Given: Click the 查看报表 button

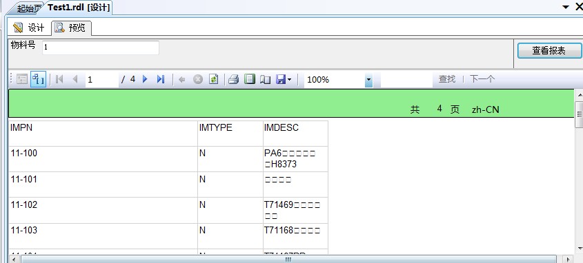Looking at the screenshot, I should (549, 50).
